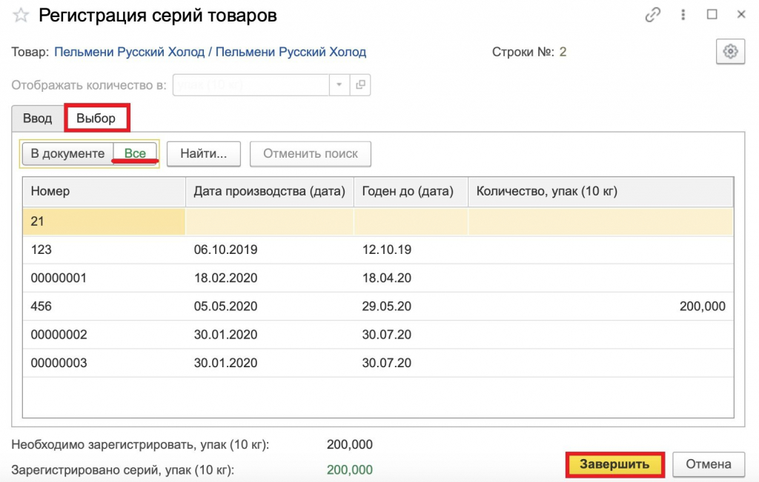Screen dimensions: 759x482
Task: Select series number 123
Action: pyautogui.click(x=42, y=250)
